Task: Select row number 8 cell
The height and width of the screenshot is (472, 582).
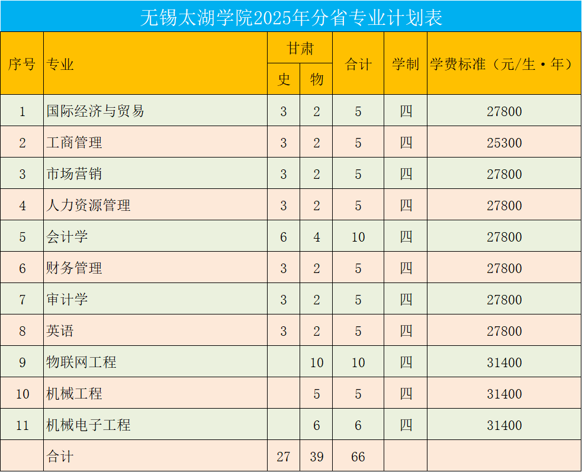Action: 22,331
